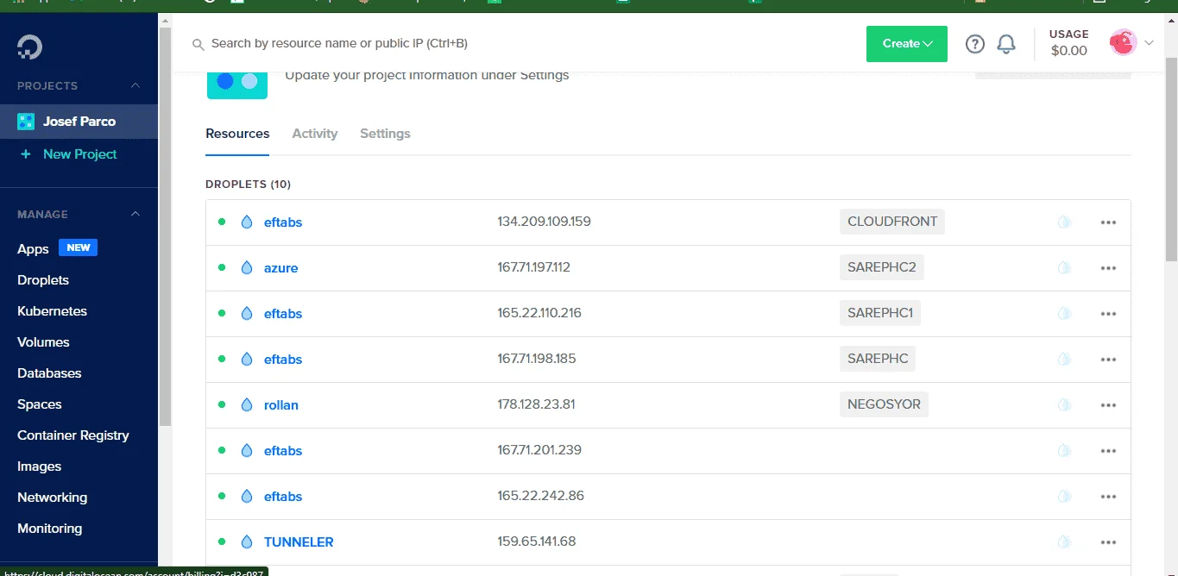Image resolution: width=1178 pixels, height=576 pixels.
Task: Open Networking in the sidebar
Action: (52, 498)
